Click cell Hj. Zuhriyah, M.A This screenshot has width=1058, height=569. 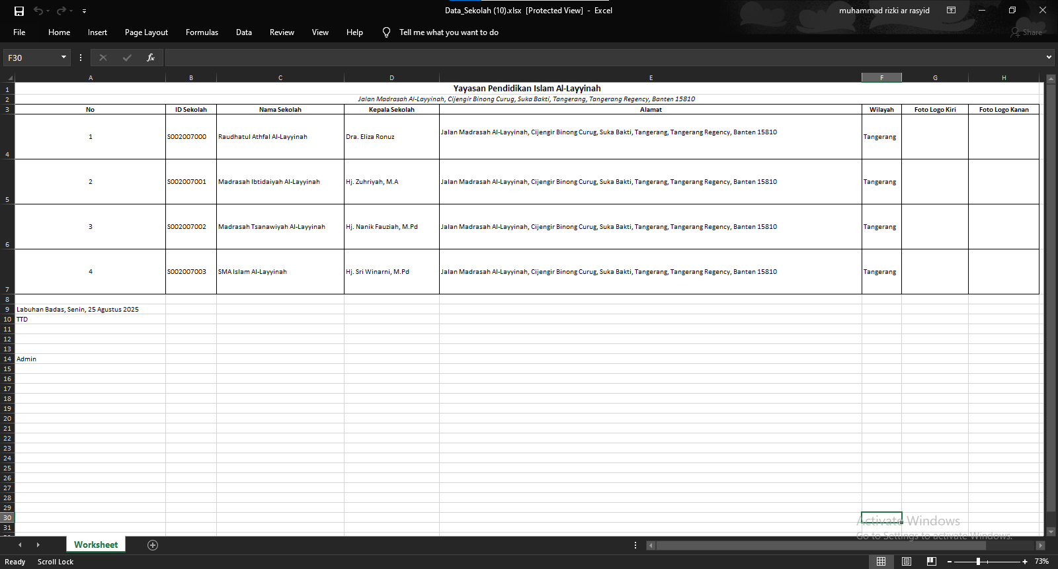pos(391,182)
